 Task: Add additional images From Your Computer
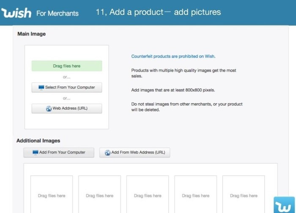(59, 153)
